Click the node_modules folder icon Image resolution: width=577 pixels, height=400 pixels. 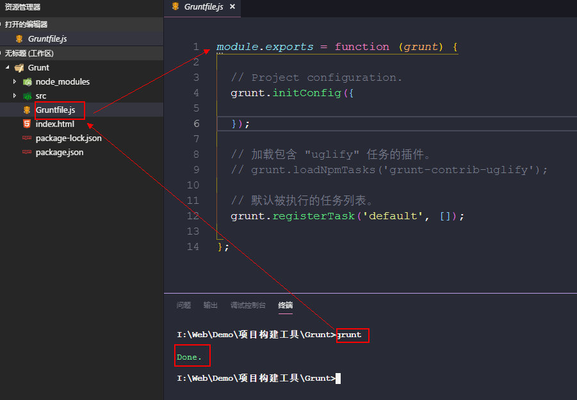(27, 82)
